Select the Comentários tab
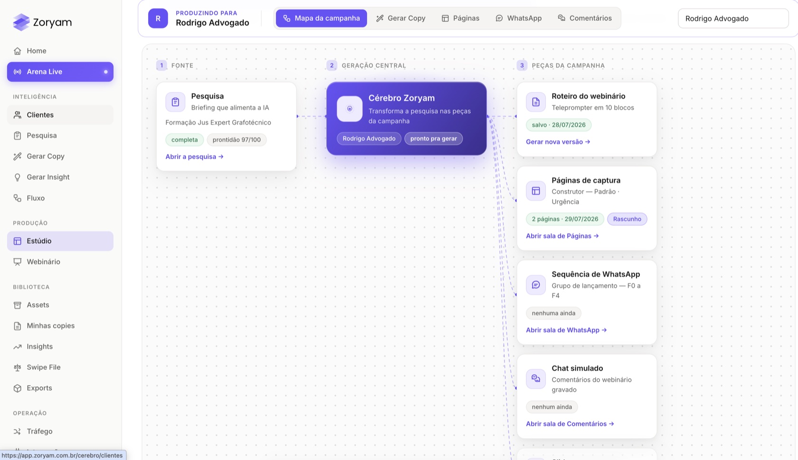Viewport: 798px width, 460px height. point(584,18)
